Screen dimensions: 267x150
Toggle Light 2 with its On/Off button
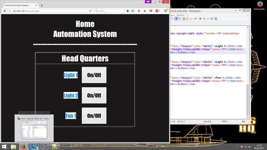(94, 95)
